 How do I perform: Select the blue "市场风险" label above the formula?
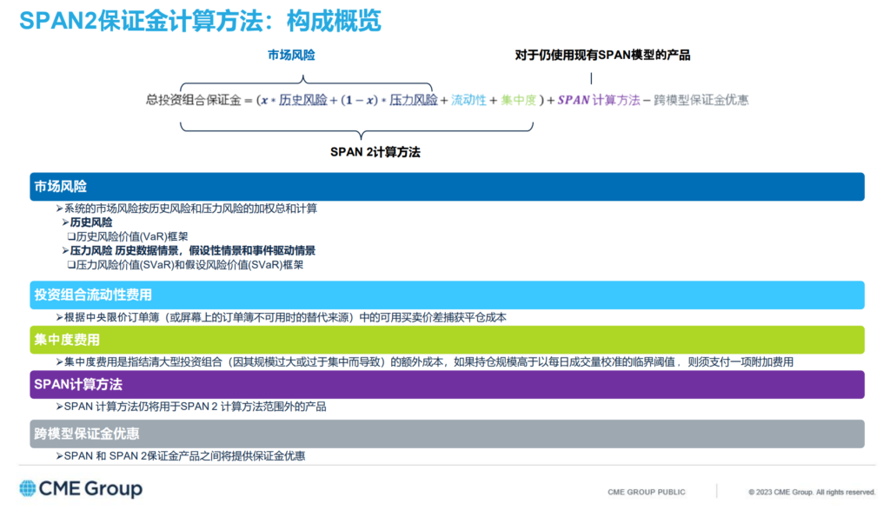[x=291, y=55]
